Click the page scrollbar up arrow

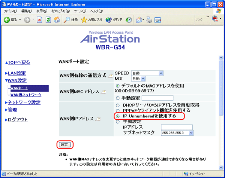tap(221, 58)
